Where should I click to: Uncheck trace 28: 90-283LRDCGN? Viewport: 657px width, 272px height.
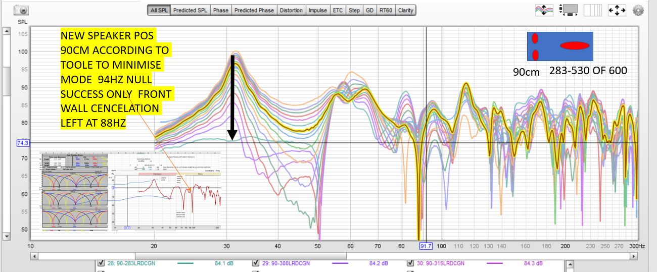[x=101, y=263]
